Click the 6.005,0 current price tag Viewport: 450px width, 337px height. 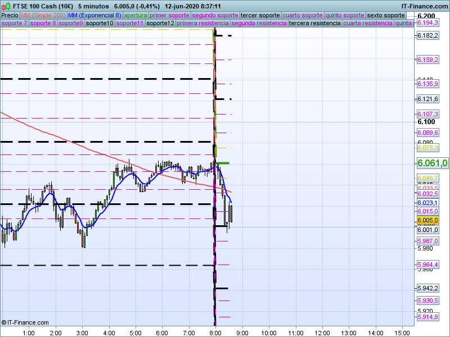pos(427,220)
